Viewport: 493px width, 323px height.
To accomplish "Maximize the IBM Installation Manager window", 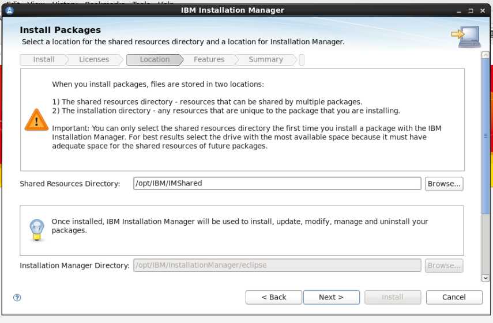I will pos(471,10).
